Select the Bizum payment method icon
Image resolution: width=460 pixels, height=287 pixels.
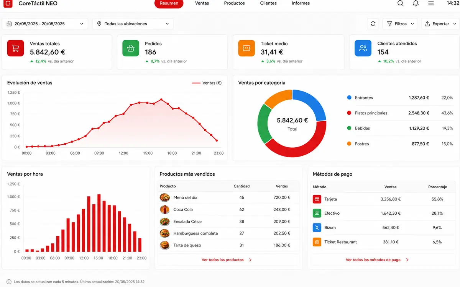[x=317, y=228]
